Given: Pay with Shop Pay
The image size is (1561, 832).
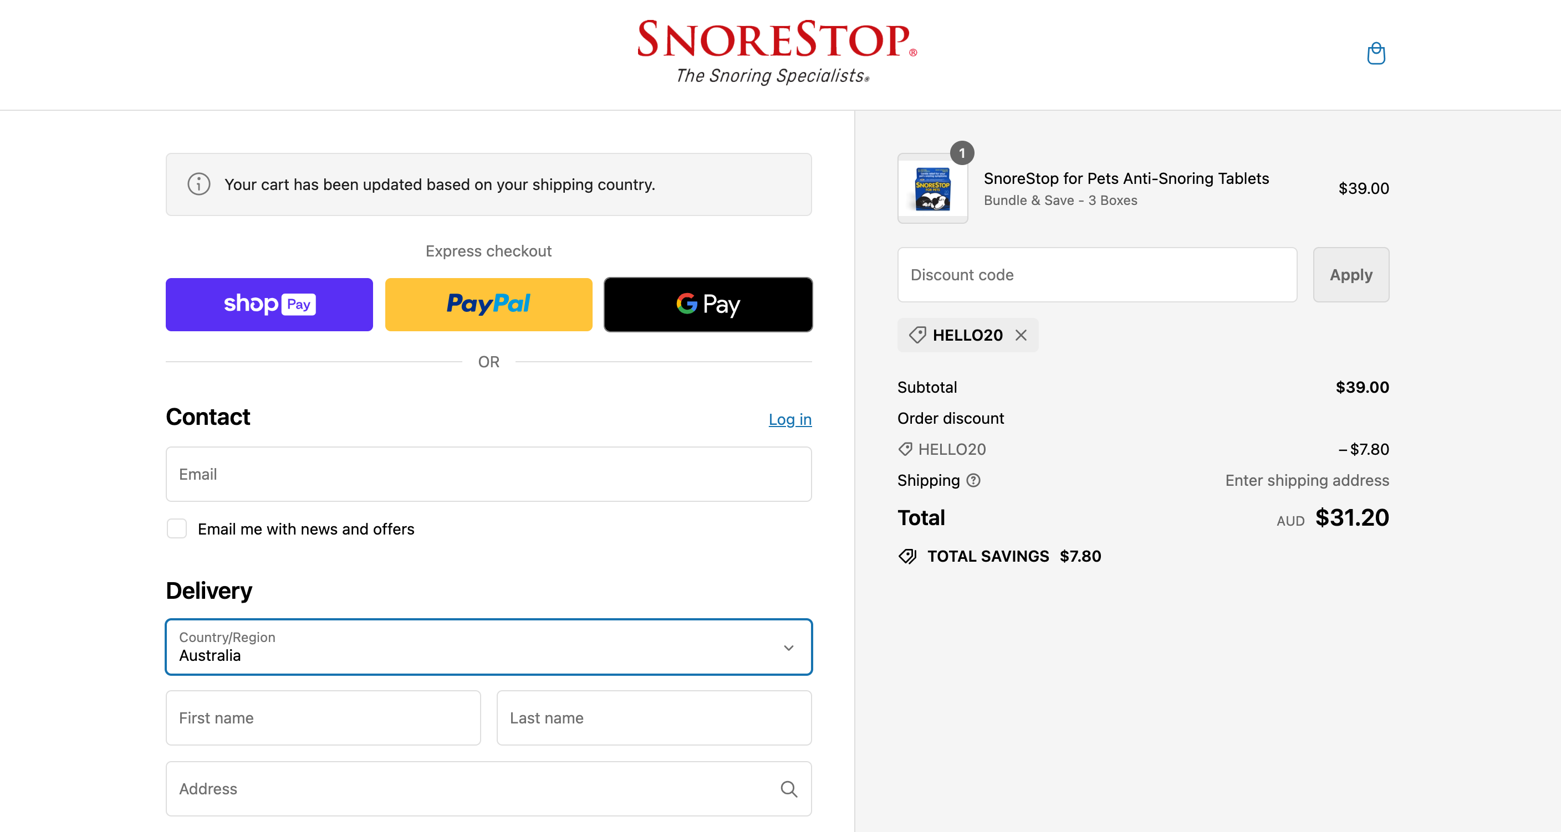Looking at the screenshot, I should click(269, 304).
